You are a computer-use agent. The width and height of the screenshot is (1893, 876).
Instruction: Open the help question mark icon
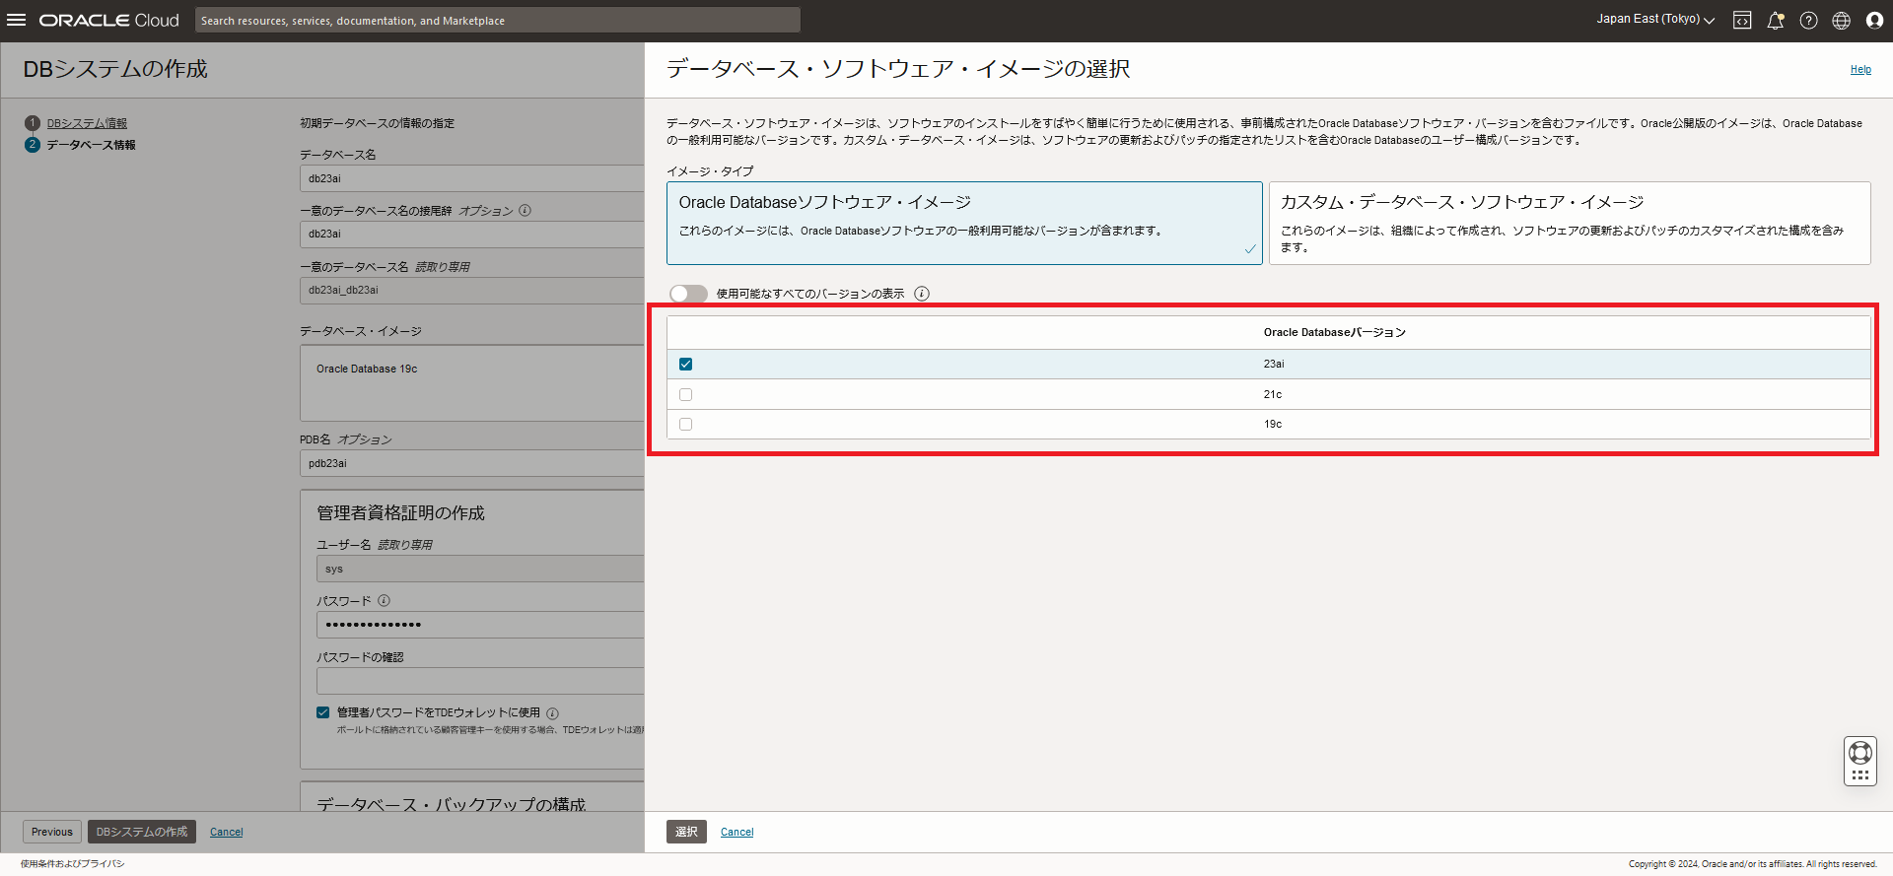pos(1808,20)
